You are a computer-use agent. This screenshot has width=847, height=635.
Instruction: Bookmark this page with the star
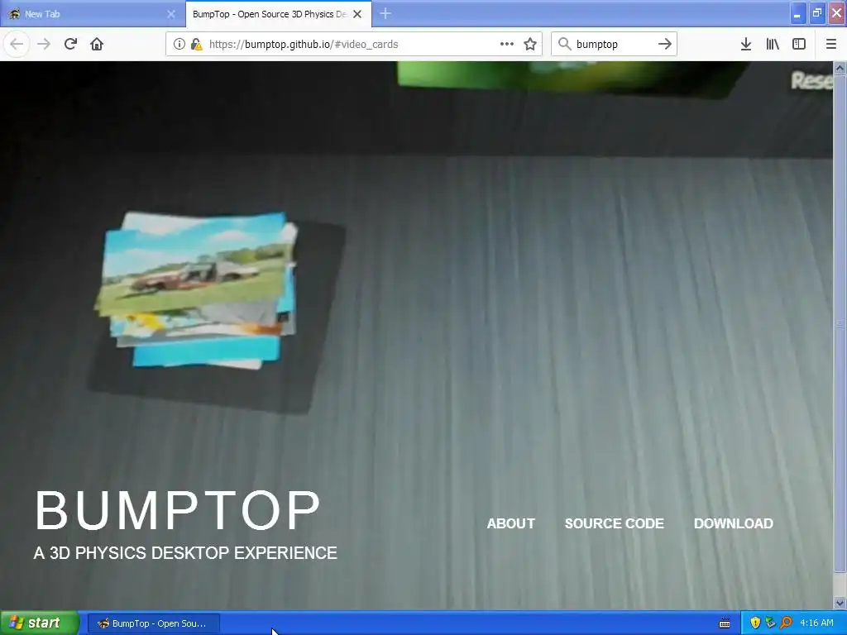(x=530, y=44)
